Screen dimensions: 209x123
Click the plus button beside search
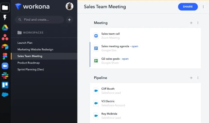pos(69,20)
